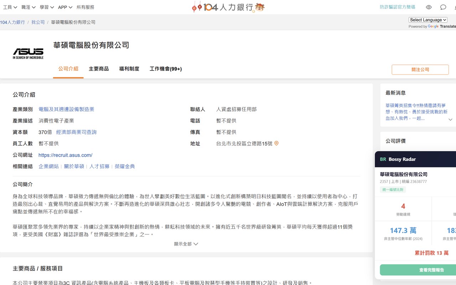Viewport: 456px width, 285px height.
Task: Expand the 職涯 menu
Action: click(x=28, y=7)
